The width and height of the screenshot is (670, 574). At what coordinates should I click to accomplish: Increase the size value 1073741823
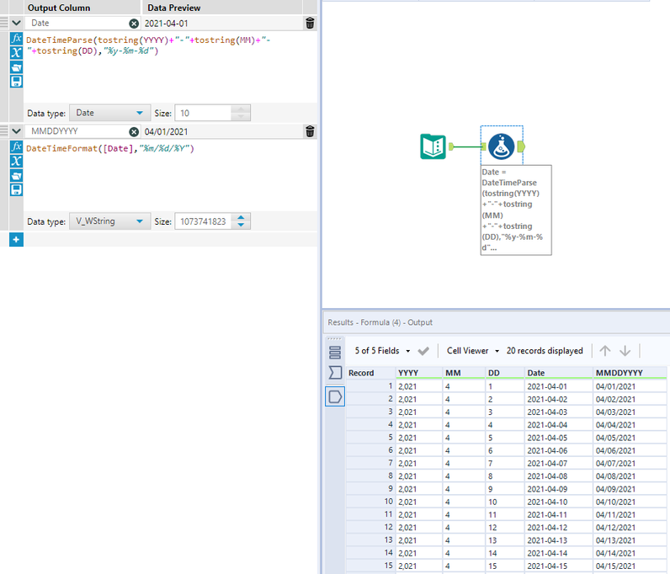[241, 217]
